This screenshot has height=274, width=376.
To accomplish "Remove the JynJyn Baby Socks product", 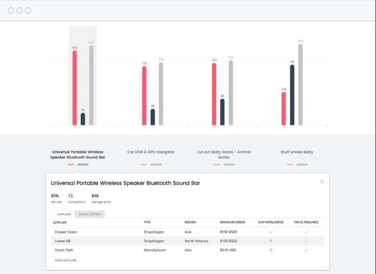I will [229, 164].
